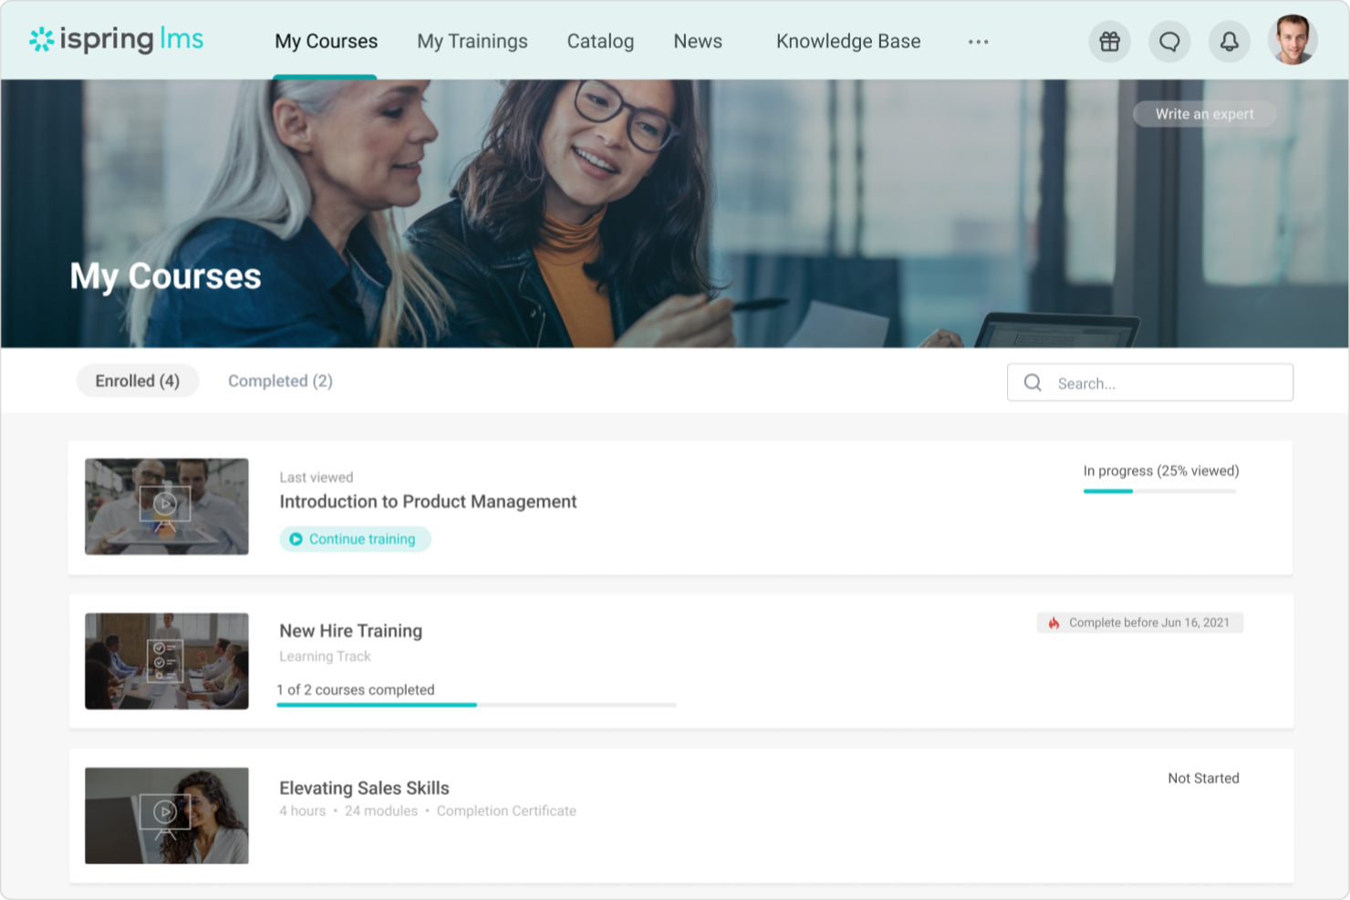
Task: Click the Write an expert button
Action: point(1205,113)
